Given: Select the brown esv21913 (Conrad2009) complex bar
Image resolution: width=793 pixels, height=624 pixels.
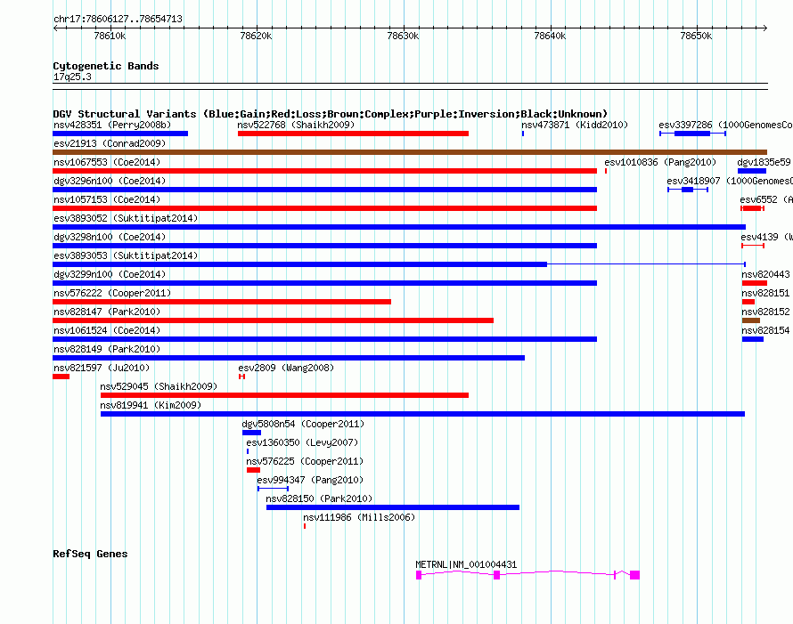Looking at the screenshot, I should coord(410,152).
